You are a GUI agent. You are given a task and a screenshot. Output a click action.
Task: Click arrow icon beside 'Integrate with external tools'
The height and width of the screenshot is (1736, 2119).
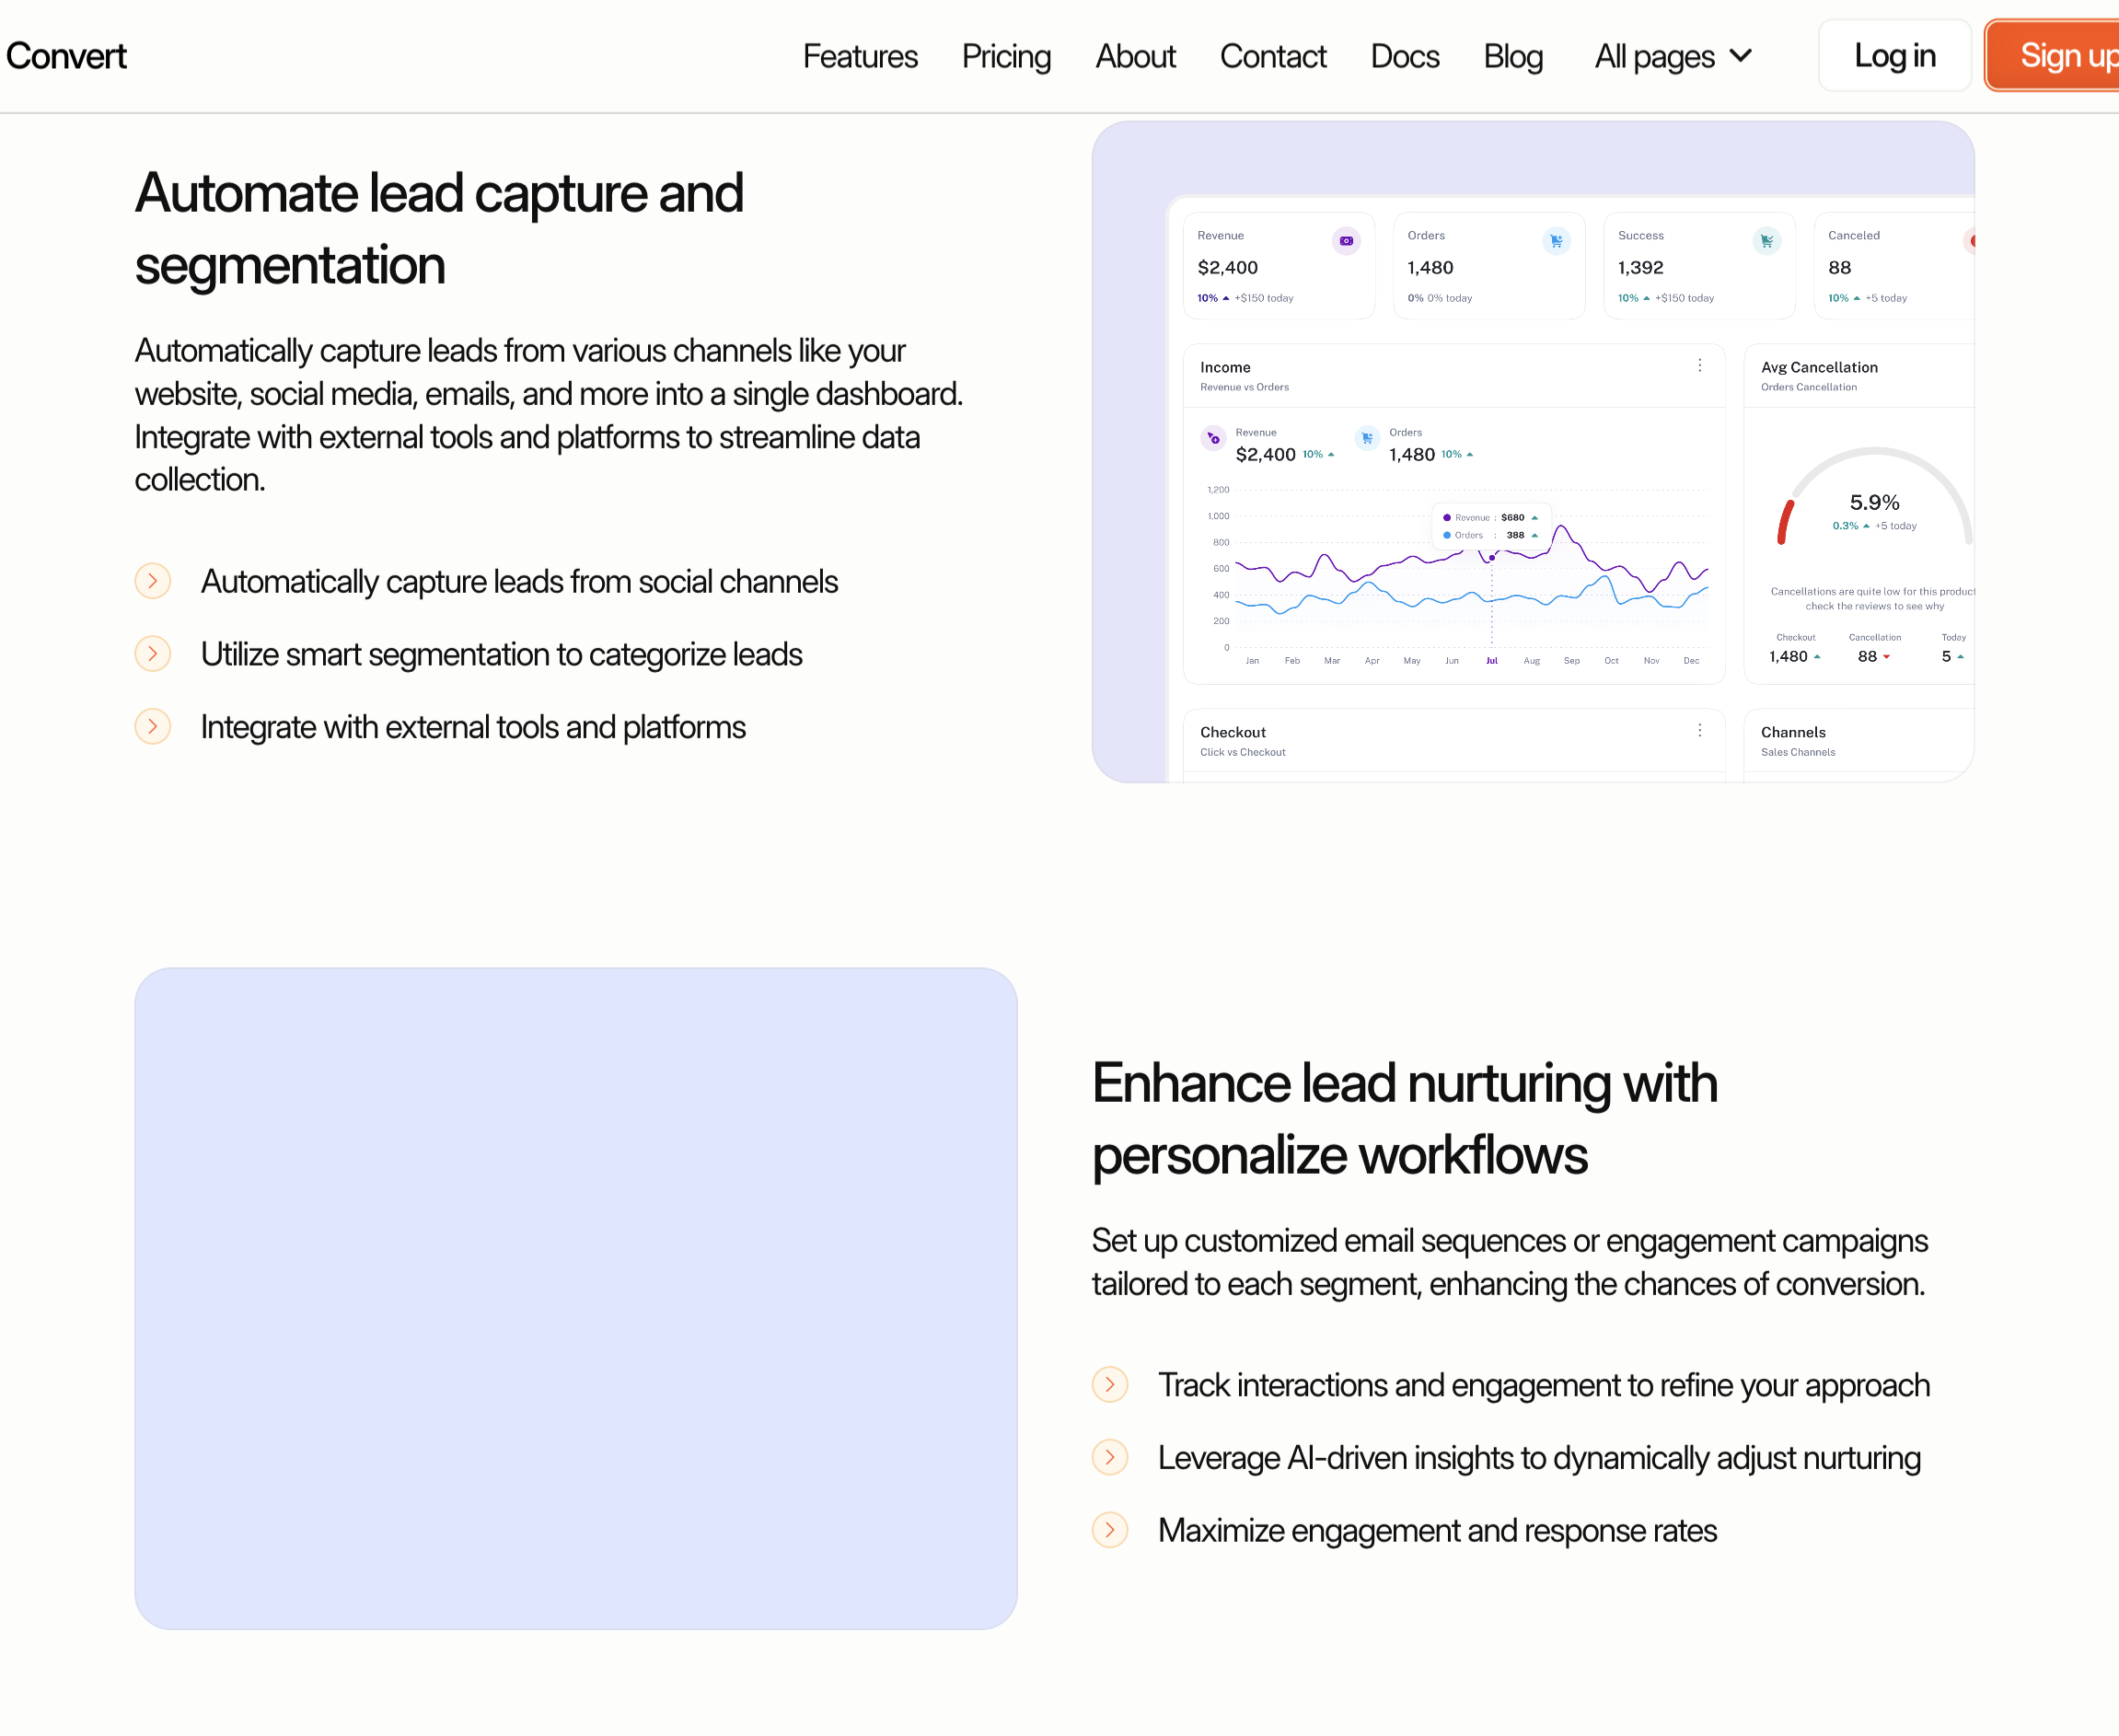pos(153,727)
